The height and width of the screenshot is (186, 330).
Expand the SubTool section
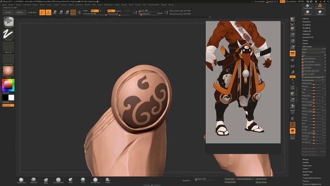click(306, 19)
